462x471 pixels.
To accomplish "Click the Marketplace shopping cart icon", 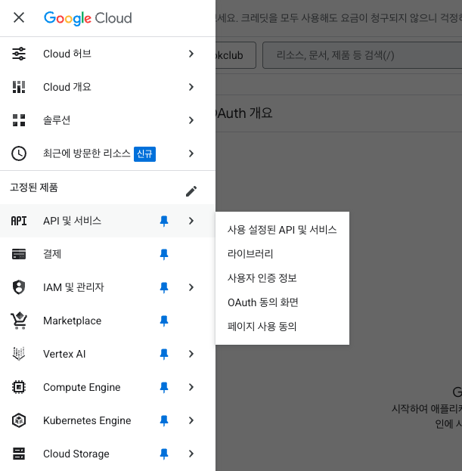I will 19,321.
